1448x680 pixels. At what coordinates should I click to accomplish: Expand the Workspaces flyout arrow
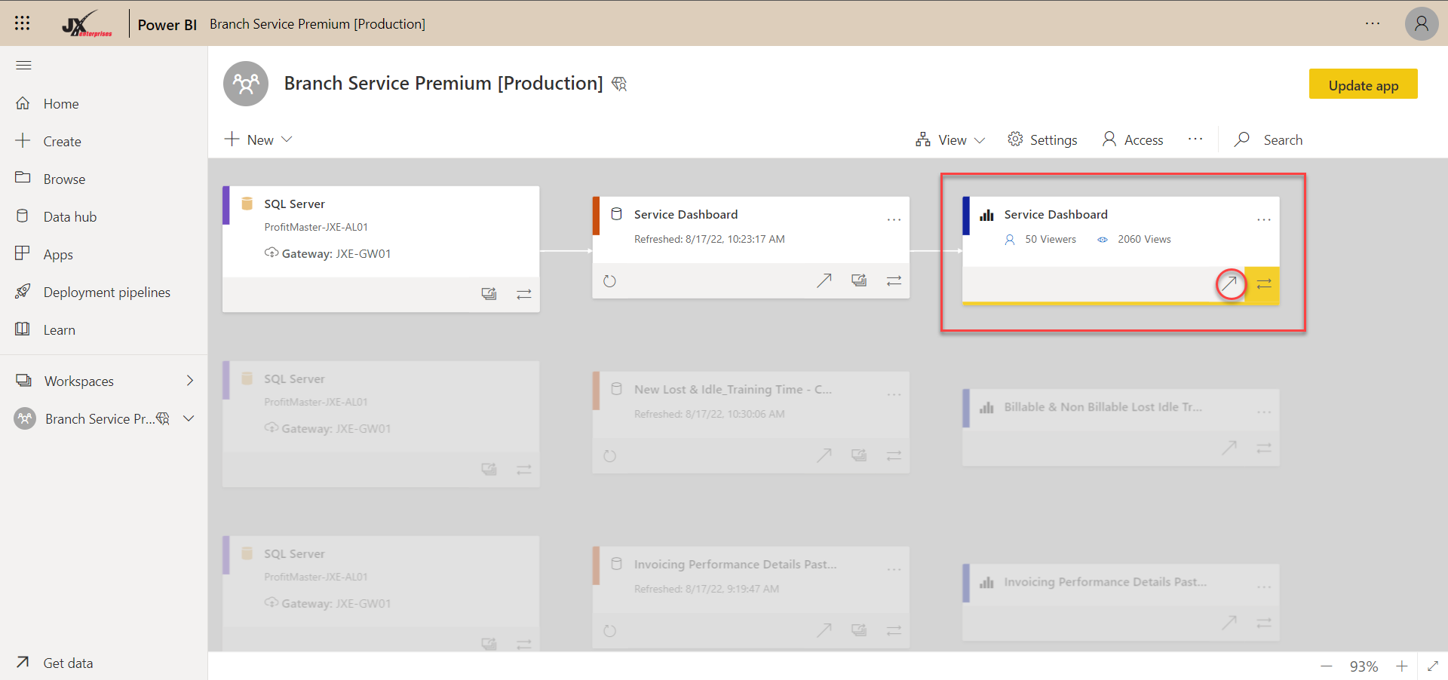[x=190, y=381]
